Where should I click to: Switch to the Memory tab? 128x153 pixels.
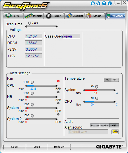coord(34,16)
